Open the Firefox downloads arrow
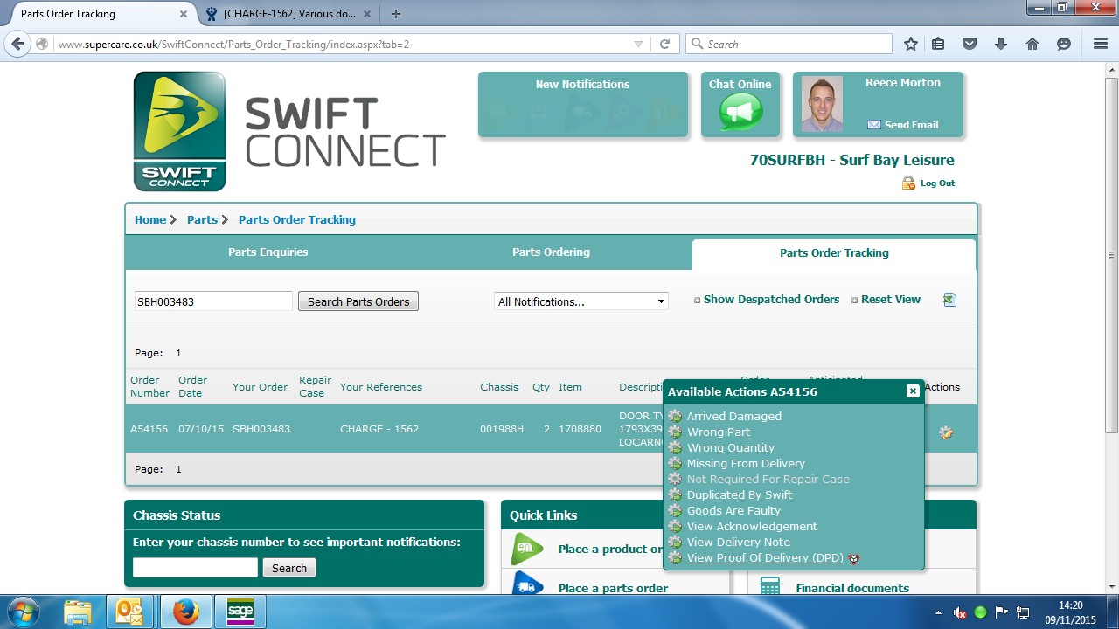The image size is (1119, 629). click(x=1001, y=44)
